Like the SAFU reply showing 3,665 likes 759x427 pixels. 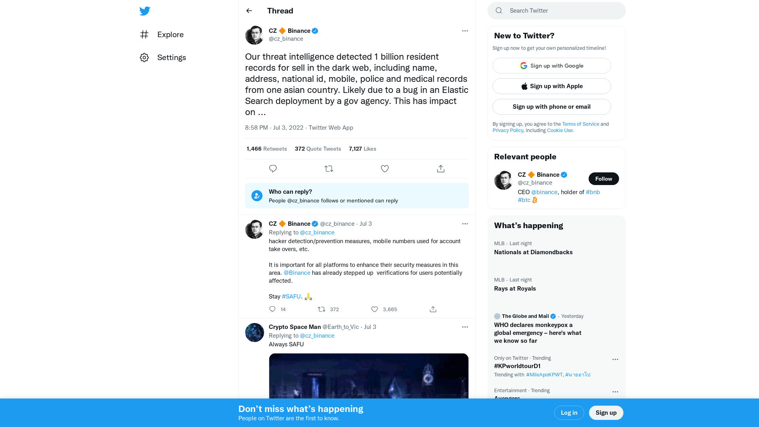(374, 309)
